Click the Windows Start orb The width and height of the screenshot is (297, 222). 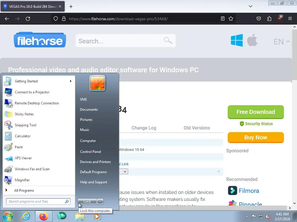pyautogui.click(x=8, y=216)
